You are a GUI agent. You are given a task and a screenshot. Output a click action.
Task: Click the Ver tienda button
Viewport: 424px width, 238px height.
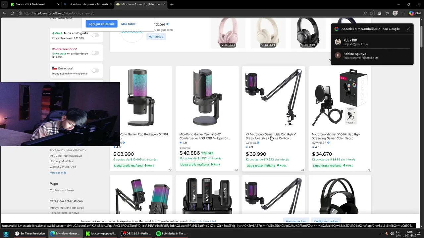(x=156, y=37)
